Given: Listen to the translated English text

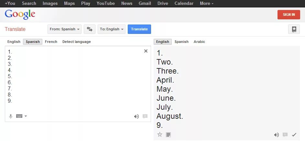Looking at the screenshot, I should 277,135.
